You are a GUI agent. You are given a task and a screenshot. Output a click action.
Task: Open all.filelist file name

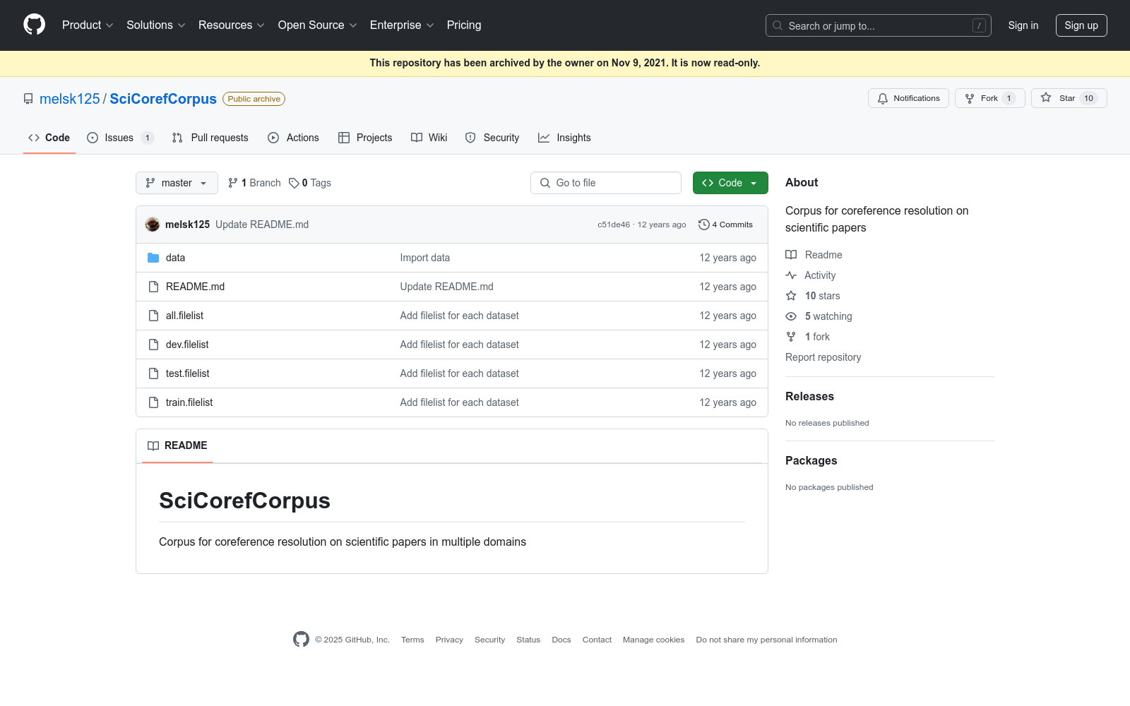pyautogui.click(x=184, y=316)
